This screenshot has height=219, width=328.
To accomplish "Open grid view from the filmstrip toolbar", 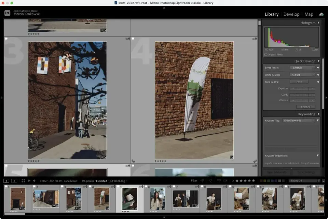I will 23,181.
